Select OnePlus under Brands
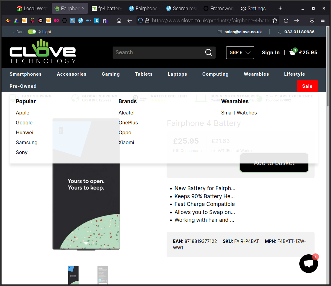This screenshot has width=331, height=286. coord(128,123)
